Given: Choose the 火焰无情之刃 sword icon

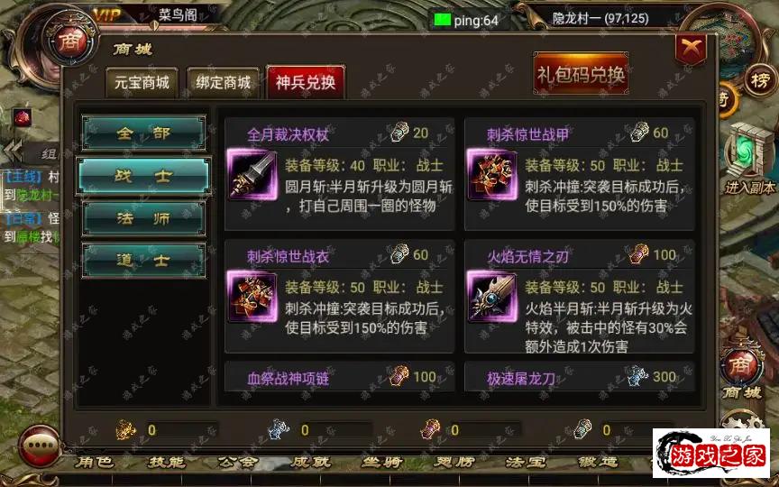Looking at the screenshot, I should coord(492,297).
